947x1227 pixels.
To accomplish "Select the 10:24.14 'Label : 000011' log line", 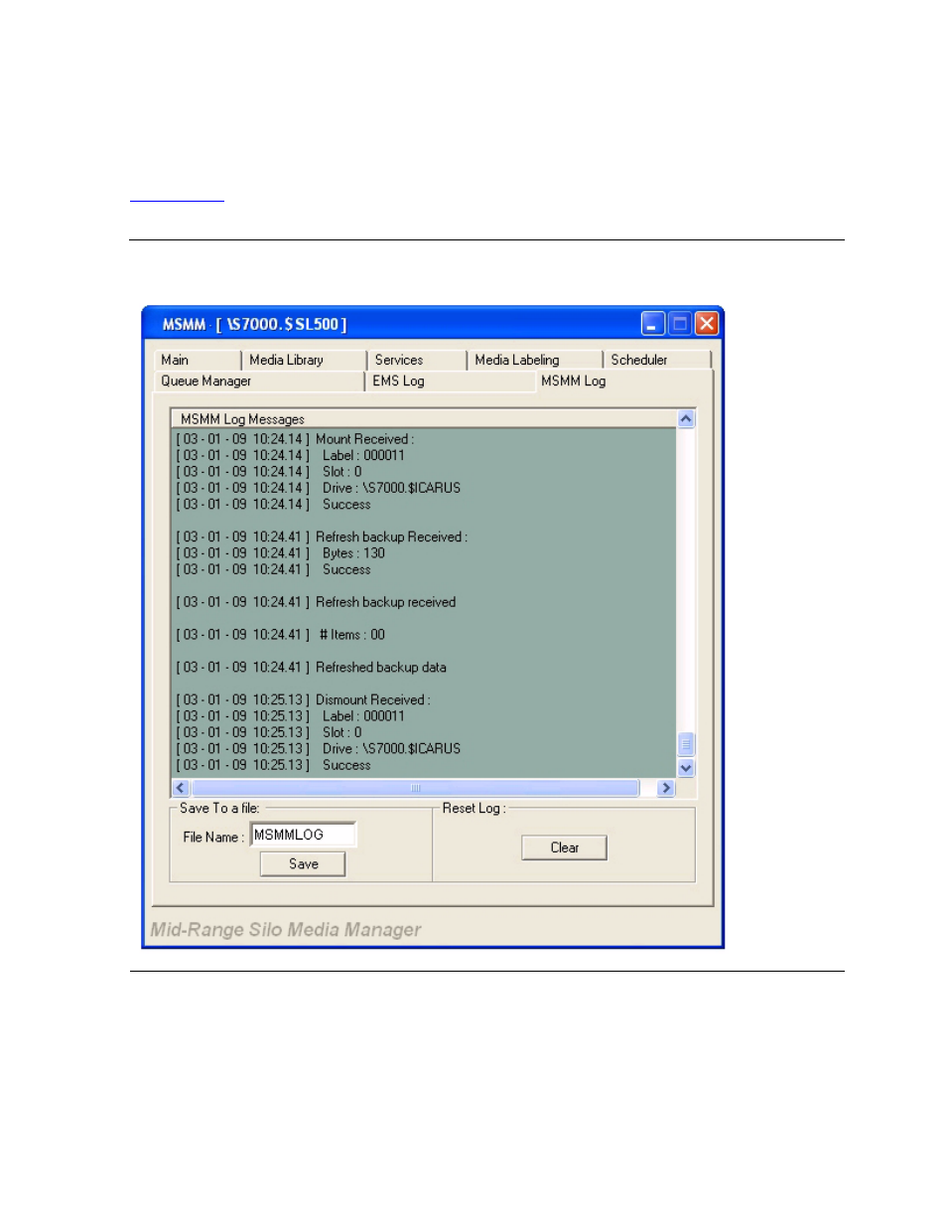I will click(290, 455).
